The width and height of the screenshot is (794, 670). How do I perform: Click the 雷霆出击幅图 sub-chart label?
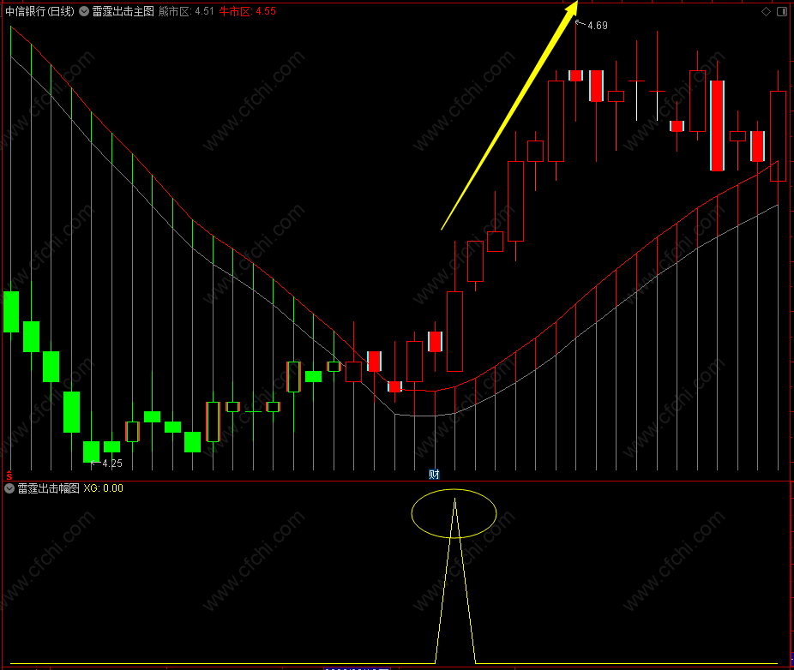pos(49,488)
